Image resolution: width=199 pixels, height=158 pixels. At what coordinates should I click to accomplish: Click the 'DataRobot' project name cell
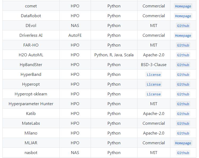tap(31, 16)
